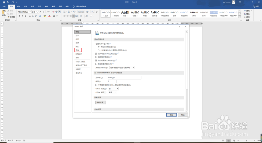
Task: Click the yellow text highlight color
Action: (x=45, y=16)
